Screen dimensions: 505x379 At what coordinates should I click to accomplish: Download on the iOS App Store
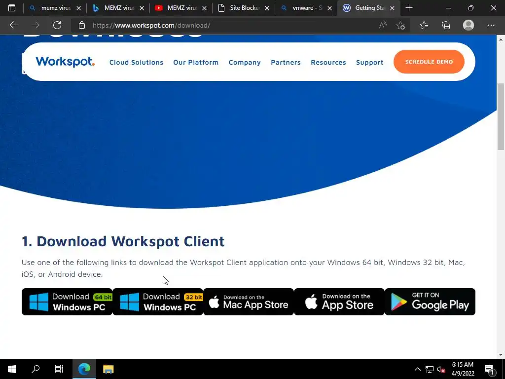point(339,302)
